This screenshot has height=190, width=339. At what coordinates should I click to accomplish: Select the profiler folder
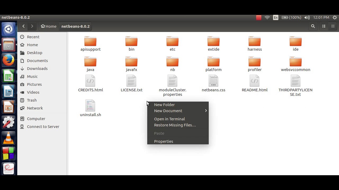(255, 64)
